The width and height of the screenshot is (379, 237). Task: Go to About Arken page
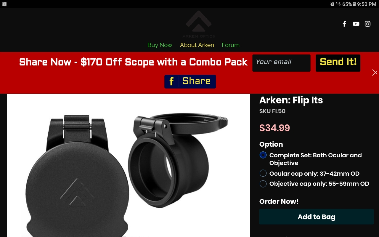pyautogui.click(x=197, y=45)
